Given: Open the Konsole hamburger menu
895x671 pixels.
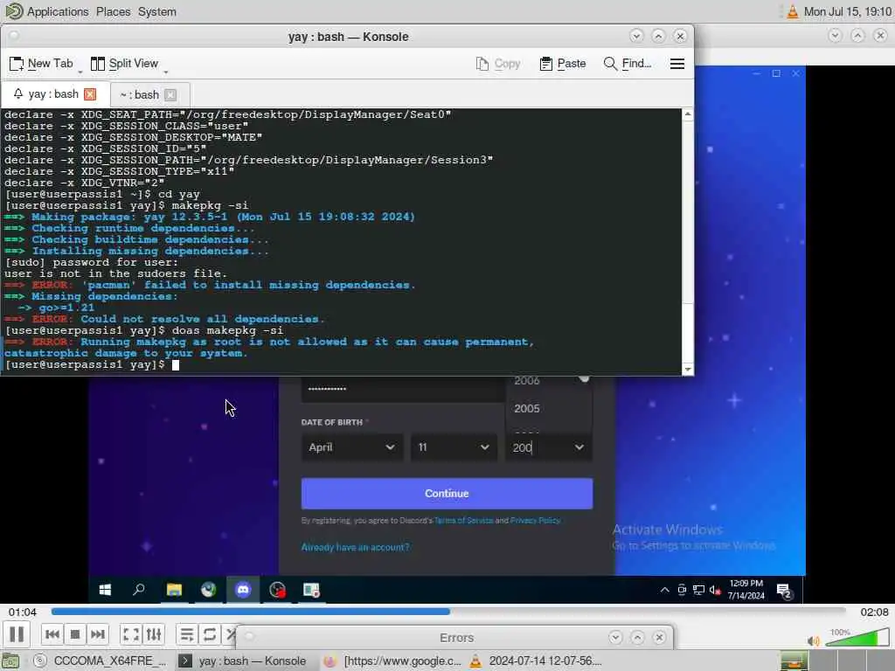Looking at the screenshot, I should click(x=677, y=63).
